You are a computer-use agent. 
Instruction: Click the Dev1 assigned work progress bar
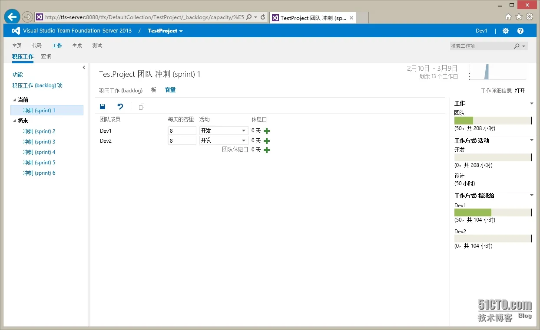493,212
